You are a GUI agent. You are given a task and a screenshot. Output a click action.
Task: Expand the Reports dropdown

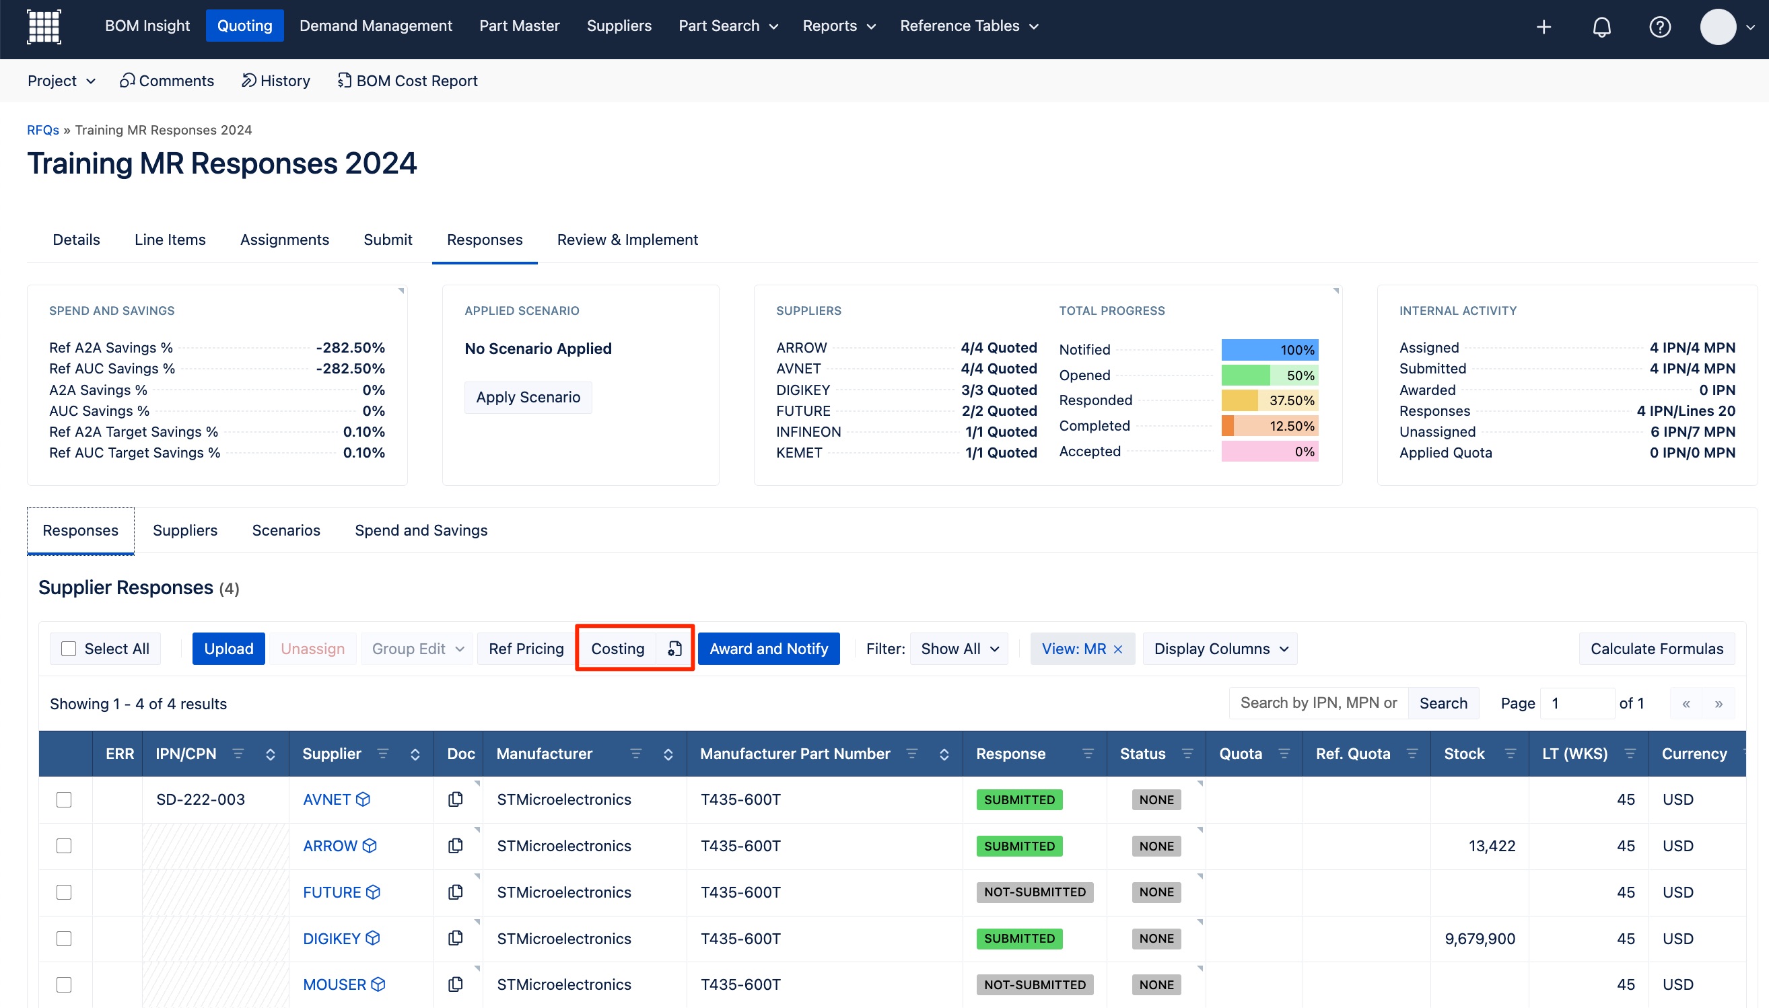(x=839, y=26)
